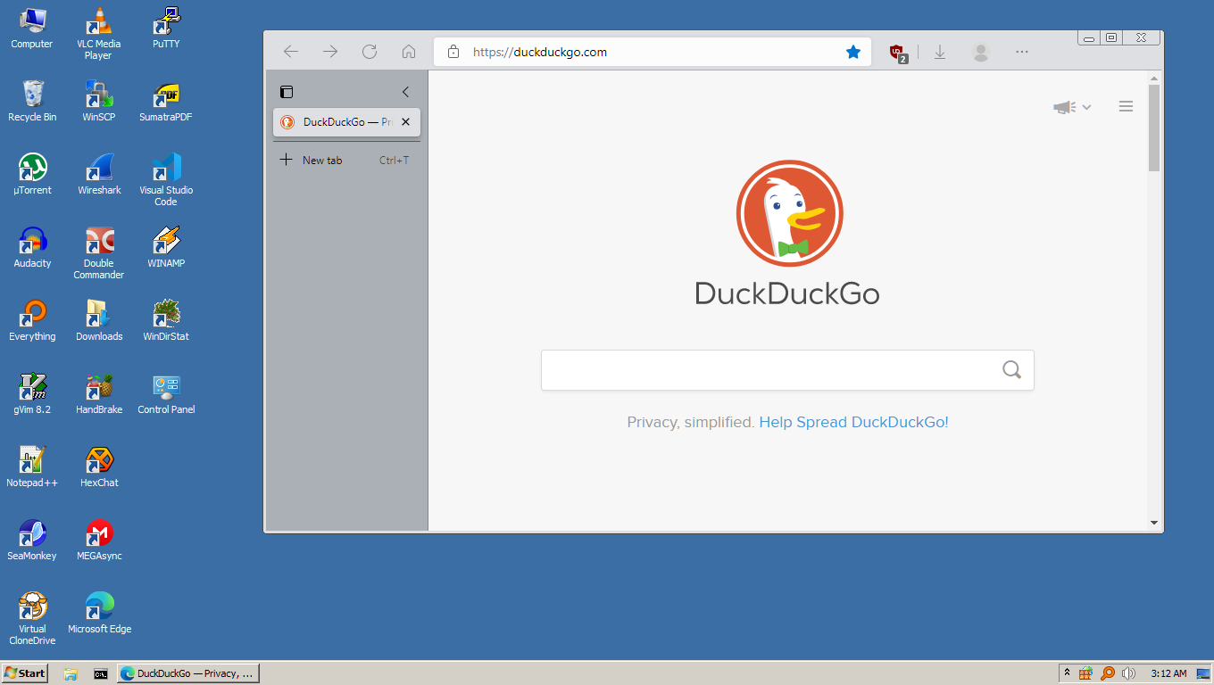
Task: Close the DuckDuckGo tab
Action: pyautogui.click(x=405, y=122)
